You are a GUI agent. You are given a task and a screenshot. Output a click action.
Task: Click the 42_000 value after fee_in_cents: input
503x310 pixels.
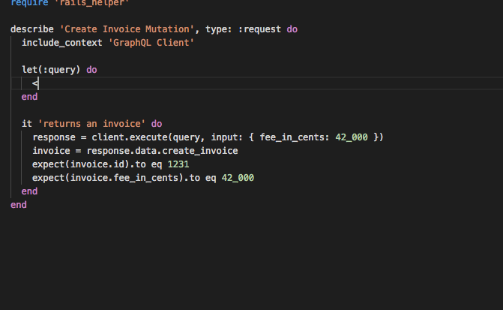[x=352, y=137]
